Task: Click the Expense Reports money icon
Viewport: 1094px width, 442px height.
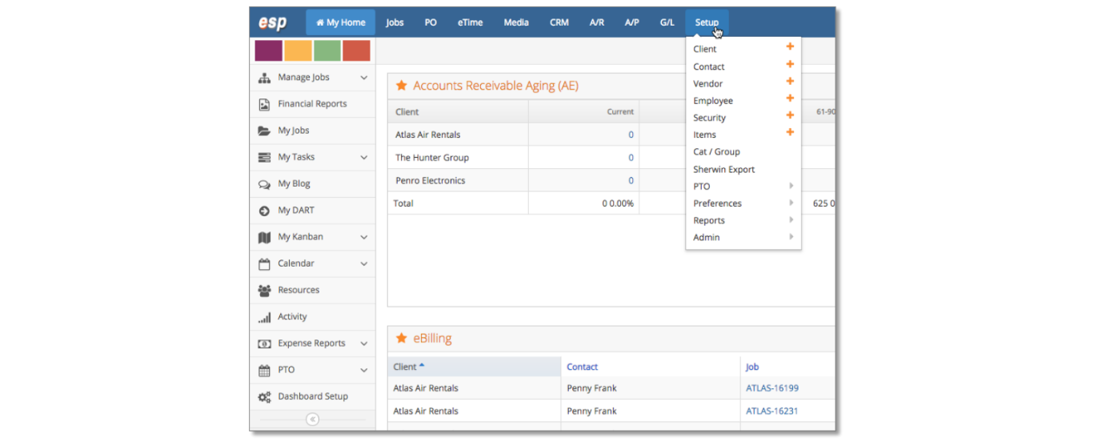Action: 264,344
